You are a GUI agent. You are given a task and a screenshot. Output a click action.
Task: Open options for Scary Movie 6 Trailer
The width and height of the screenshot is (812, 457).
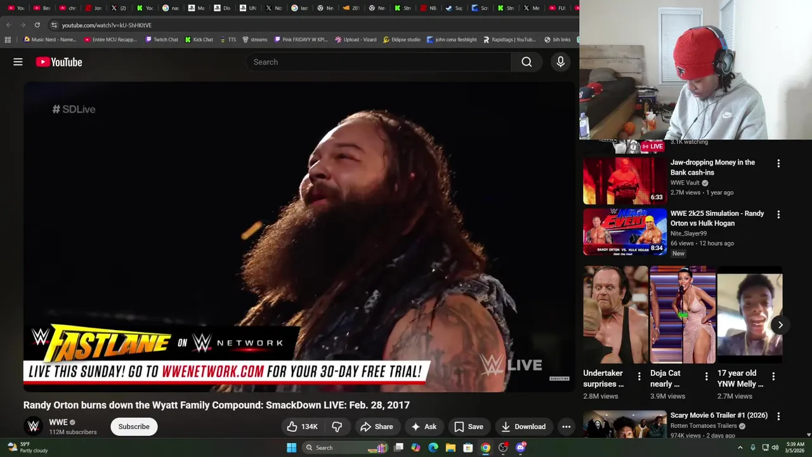778,416
